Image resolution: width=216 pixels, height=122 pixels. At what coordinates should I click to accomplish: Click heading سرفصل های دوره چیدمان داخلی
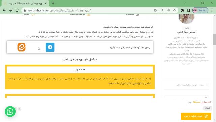[80, 60]
